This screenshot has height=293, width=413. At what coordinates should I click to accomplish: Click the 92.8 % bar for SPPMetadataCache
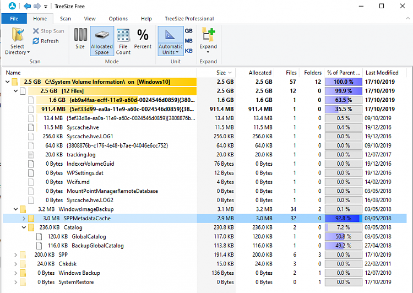(x=344, y=219)
